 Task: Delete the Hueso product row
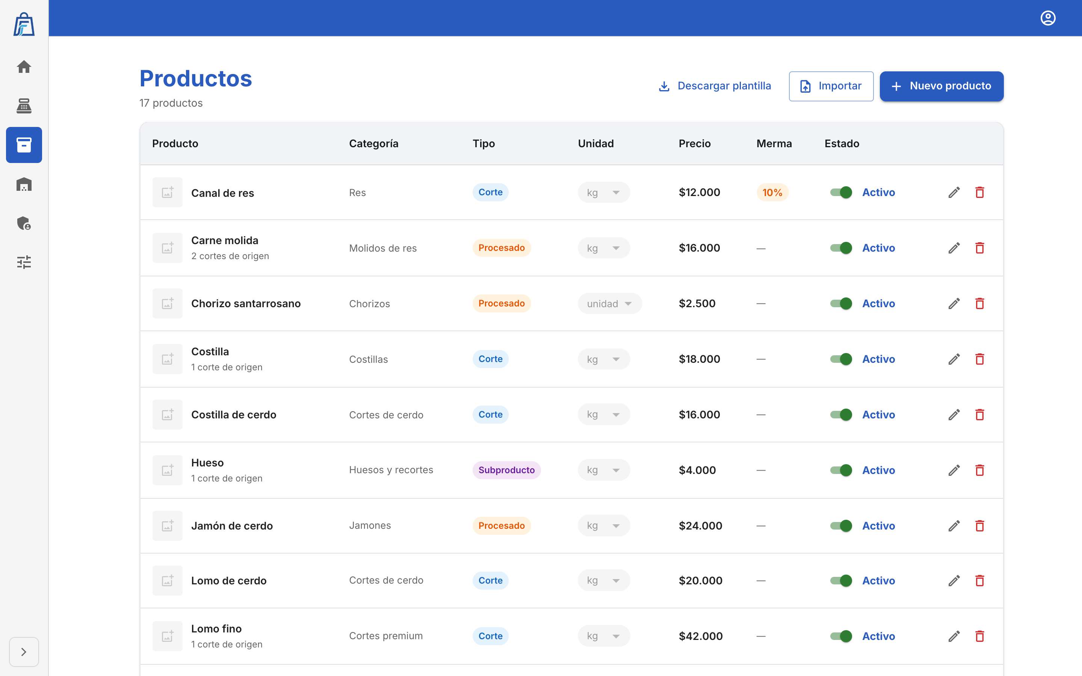979,470
